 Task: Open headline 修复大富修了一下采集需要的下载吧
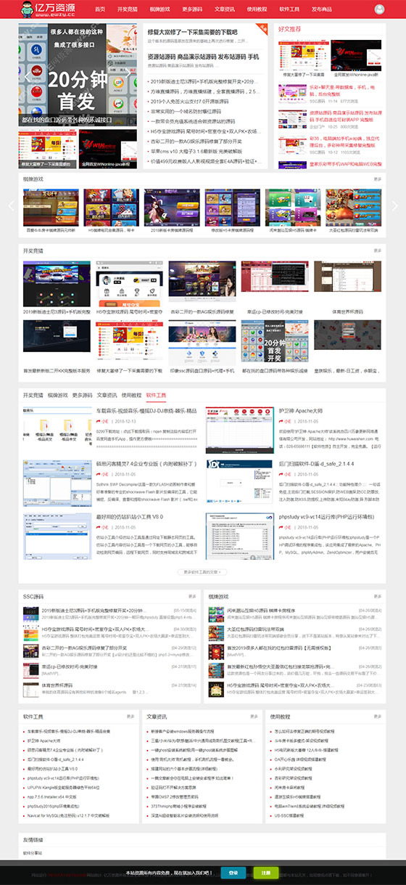[x=193, y=32]
